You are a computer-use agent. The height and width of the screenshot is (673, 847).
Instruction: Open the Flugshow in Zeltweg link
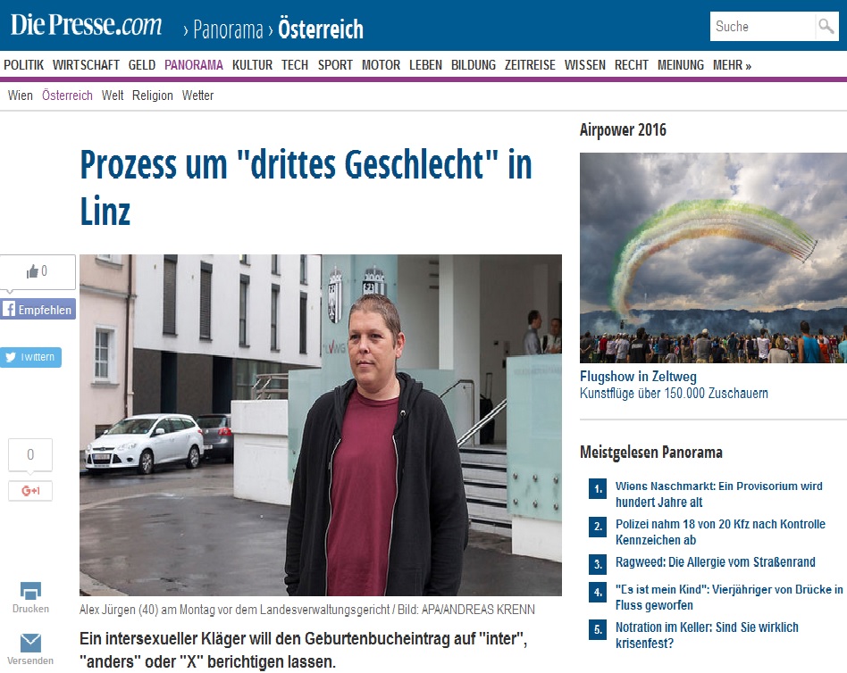coord(638,376)
